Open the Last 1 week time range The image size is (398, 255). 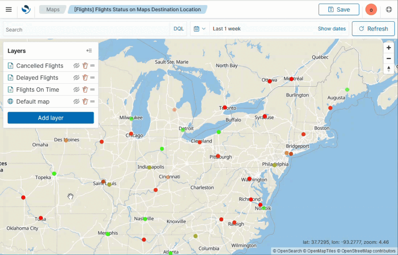(227, 29)
